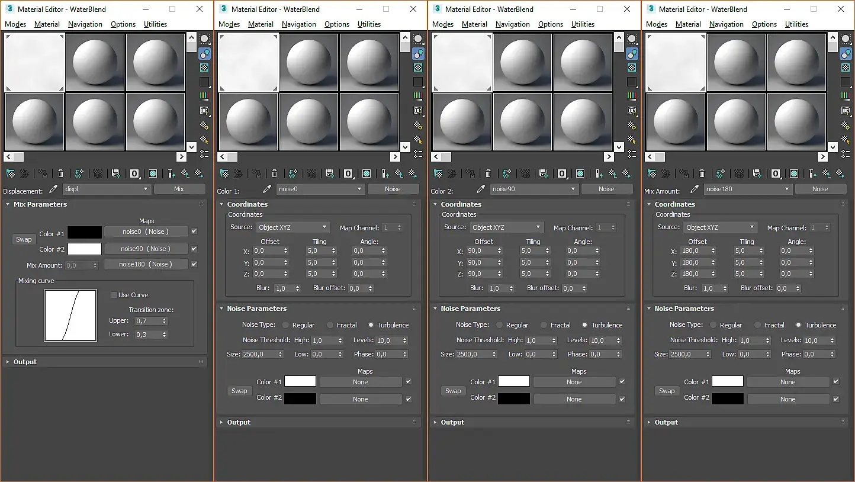Open the Modes menu in noise180 window
The height and width of the screenshot is (482, 855).
point(657,24)
